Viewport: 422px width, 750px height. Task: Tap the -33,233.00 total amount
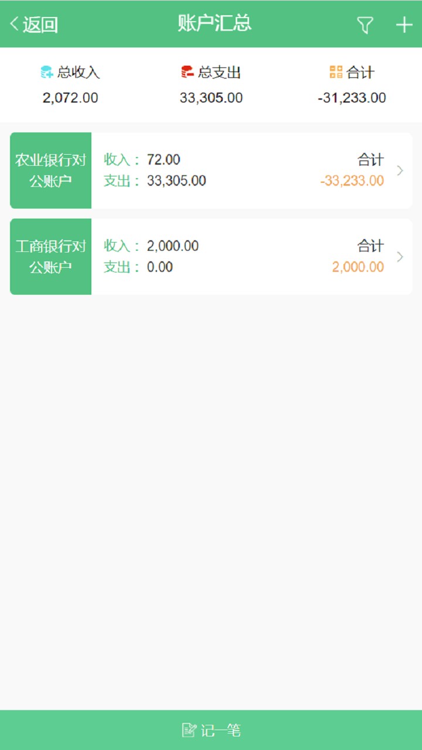(352, 180)
